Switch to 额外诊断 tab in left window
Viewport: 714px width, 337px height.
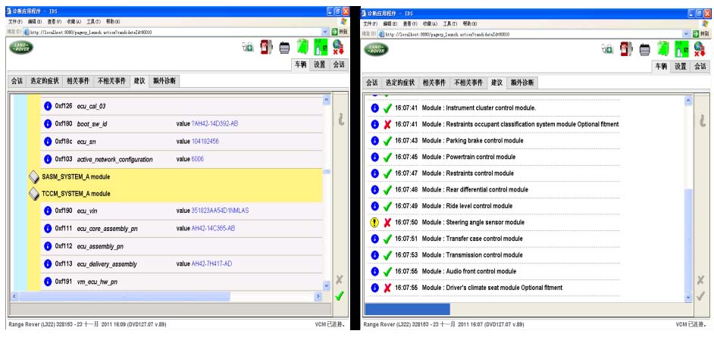click(164, 81)
